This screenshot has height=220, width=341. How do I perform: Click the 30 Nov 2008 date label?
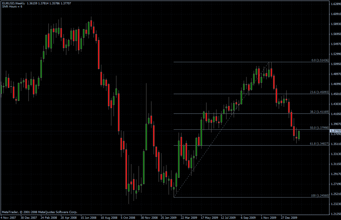coord(149,217)
